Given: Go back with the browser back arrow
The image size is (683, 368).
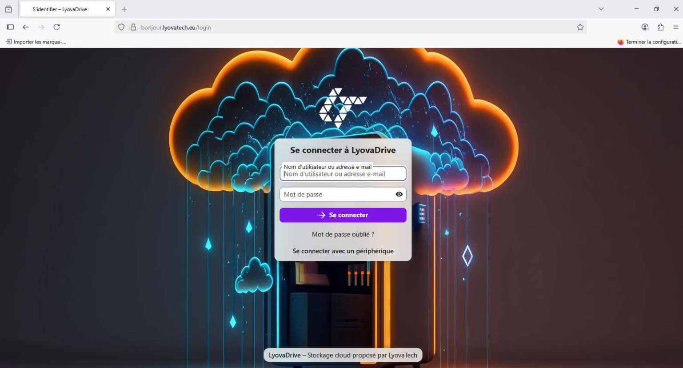Looking at the screenshot, I should (x=26, y=27).
